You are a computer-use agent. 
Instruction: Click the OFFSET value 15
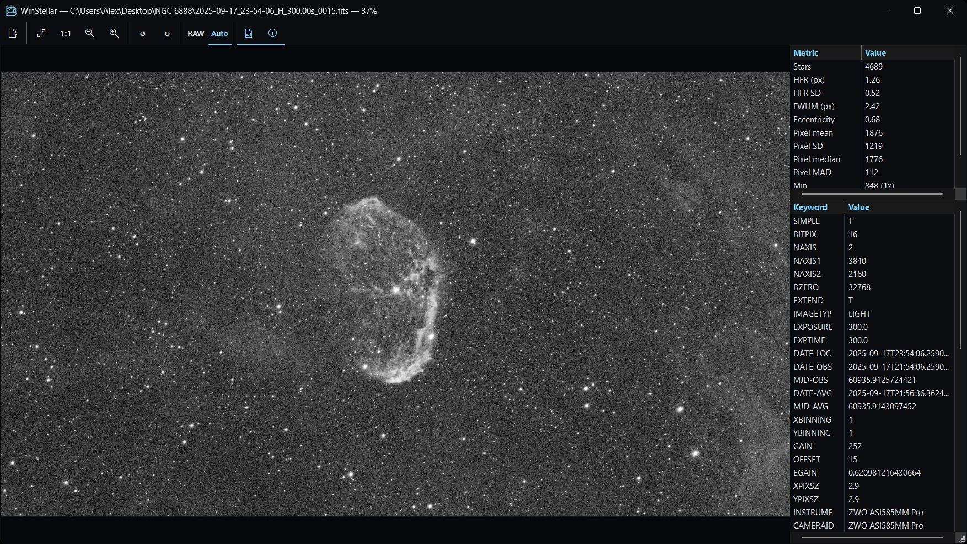click(853, 459)
